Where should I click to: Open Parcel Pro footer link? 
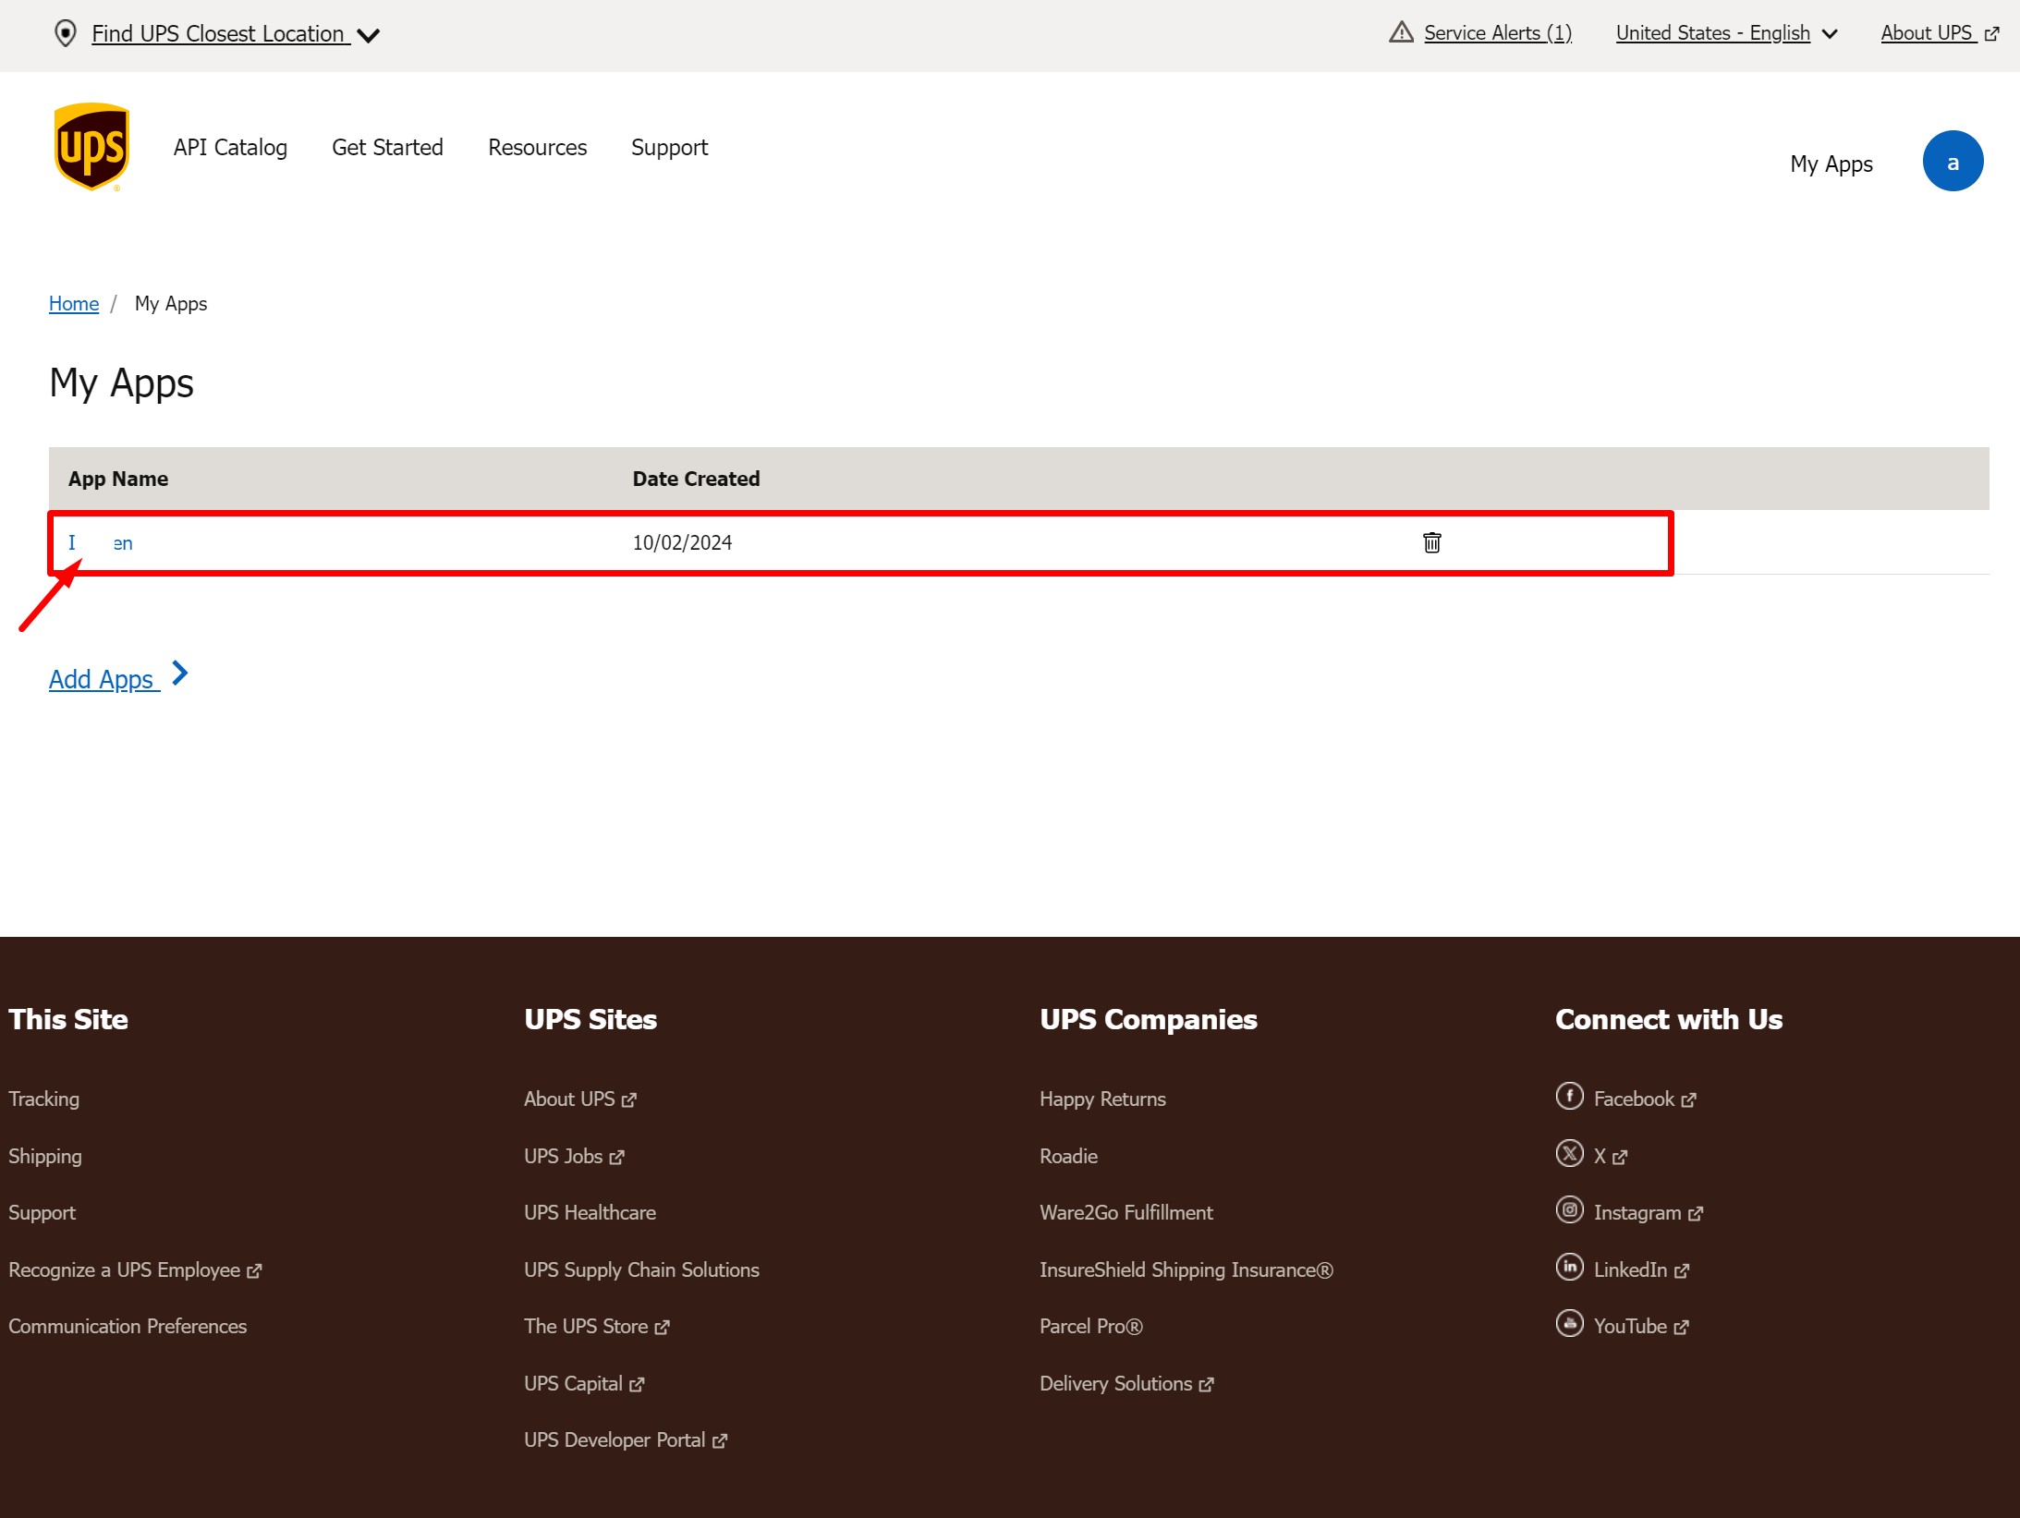click(1091, 1326)
